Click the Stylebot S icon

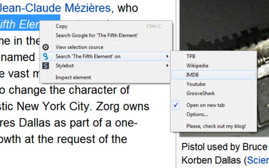coord(46,66)
